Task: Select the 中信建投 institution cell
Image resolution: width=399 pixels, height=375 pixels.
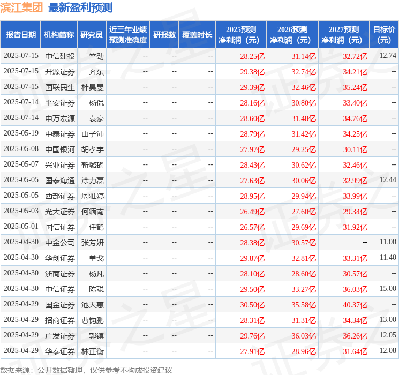Action: pos(60,56)
